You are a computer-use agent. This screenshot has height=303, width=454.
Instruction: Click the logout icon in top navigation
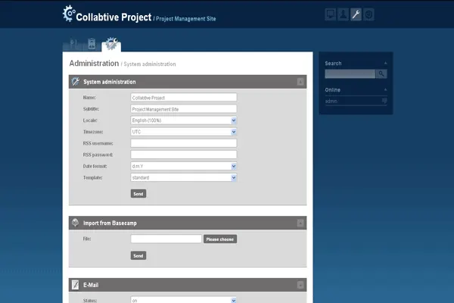[x=368, y=14]
